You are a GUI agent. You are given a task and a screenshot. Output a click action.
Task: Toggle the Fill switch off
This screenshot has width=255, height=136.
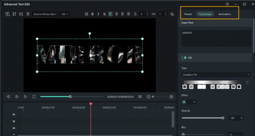[184, 58]
